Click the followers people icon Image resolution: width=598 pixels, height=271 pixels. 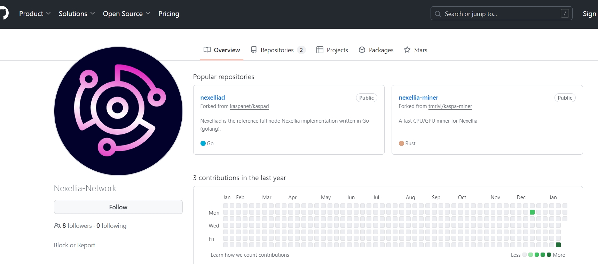coord(57,226)
